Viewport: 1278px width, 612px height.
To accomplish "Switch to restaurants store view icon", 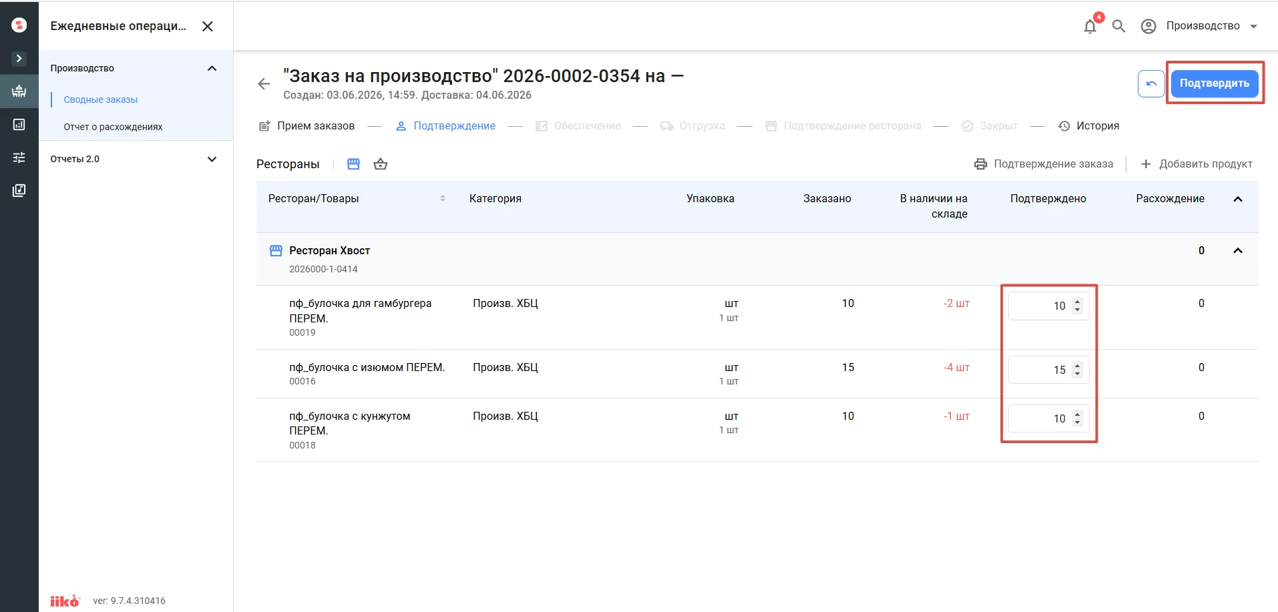I will point(353,164).
